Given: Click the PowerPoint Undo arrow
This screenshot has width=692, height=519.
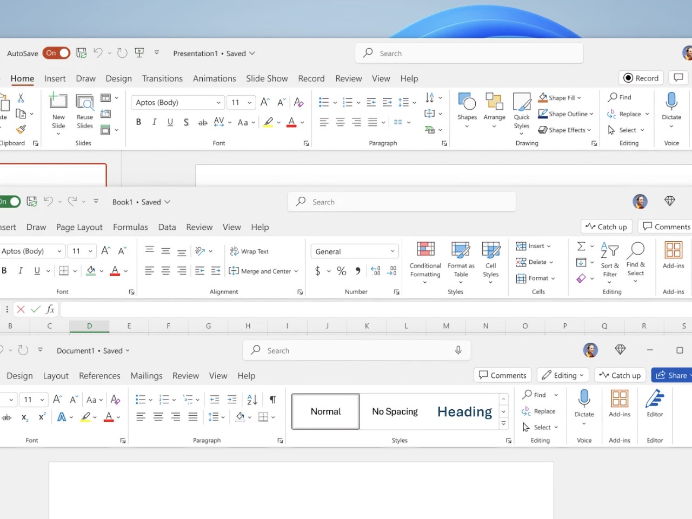Looking at the screenshot, I should point(98,52).
